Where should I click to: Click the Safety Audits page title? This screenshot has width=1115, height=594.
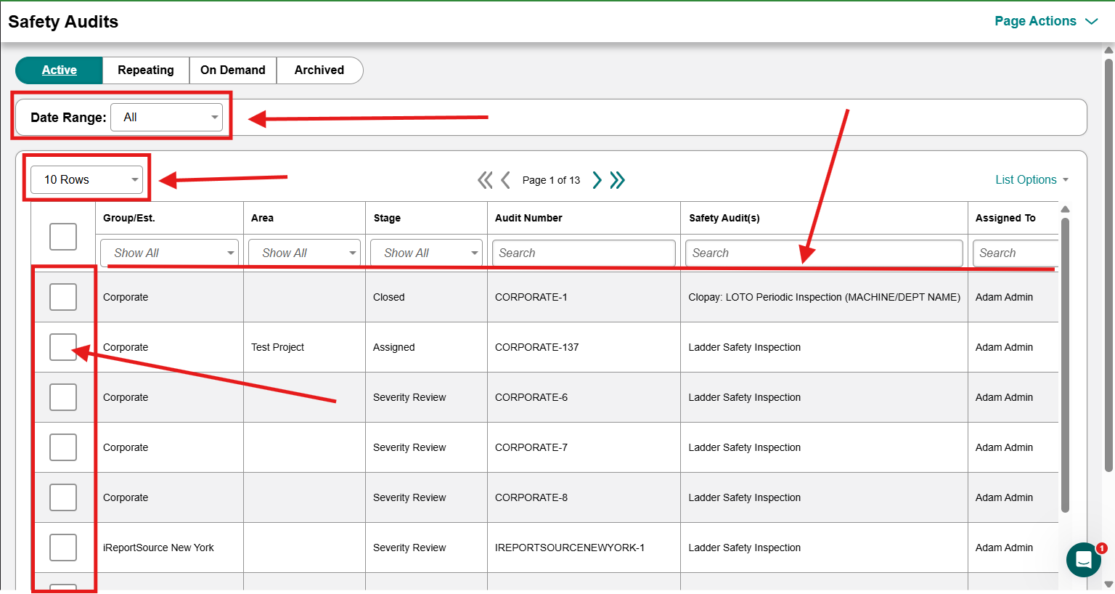(x=63, y=22)
